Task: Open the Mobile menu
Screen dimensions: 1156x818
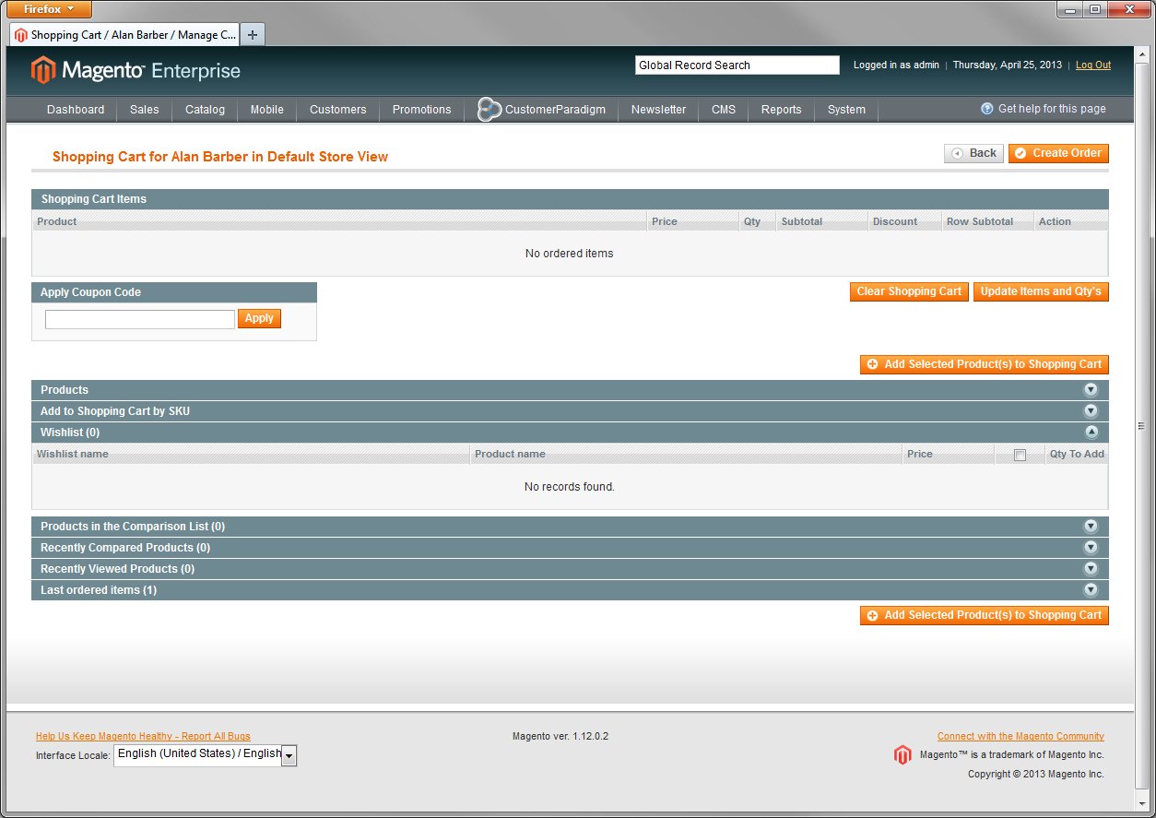Action: click(x=267, y=110)
